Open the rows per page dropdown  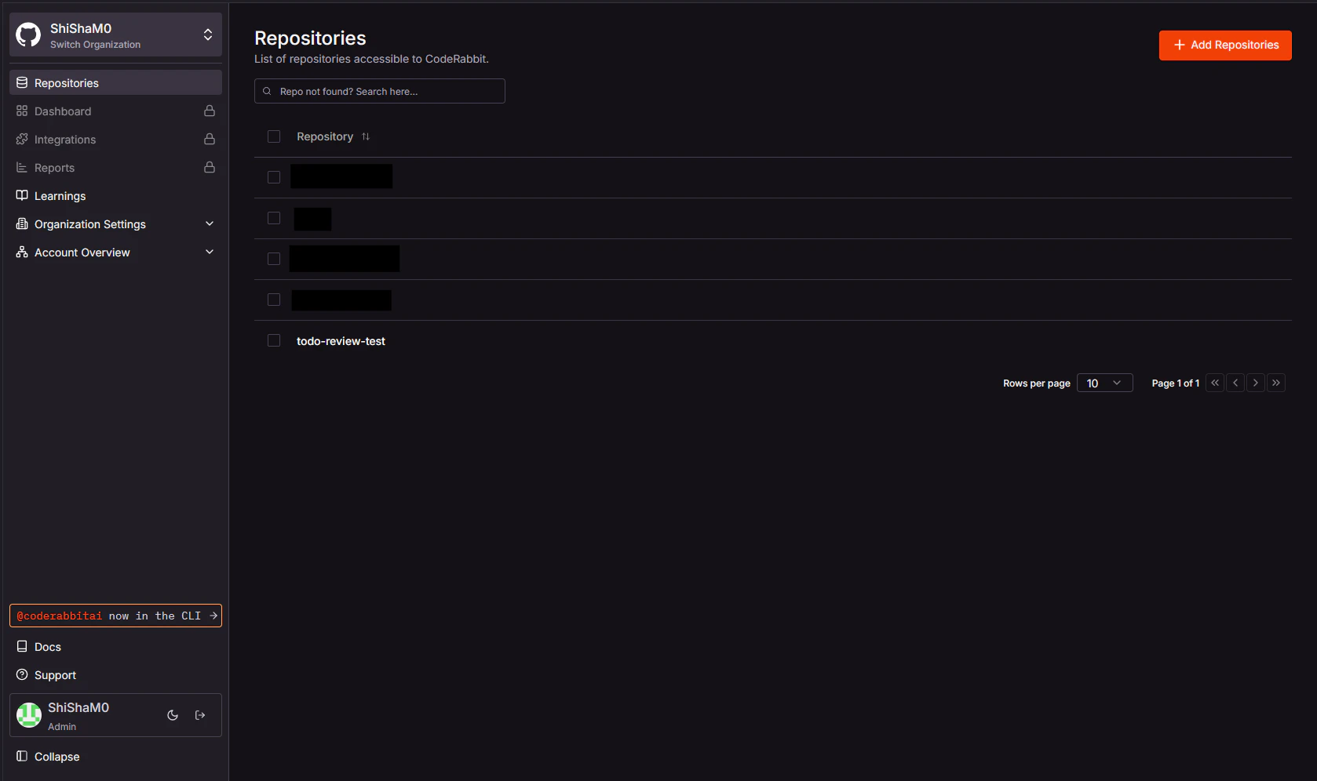(x=1104, y=383)
